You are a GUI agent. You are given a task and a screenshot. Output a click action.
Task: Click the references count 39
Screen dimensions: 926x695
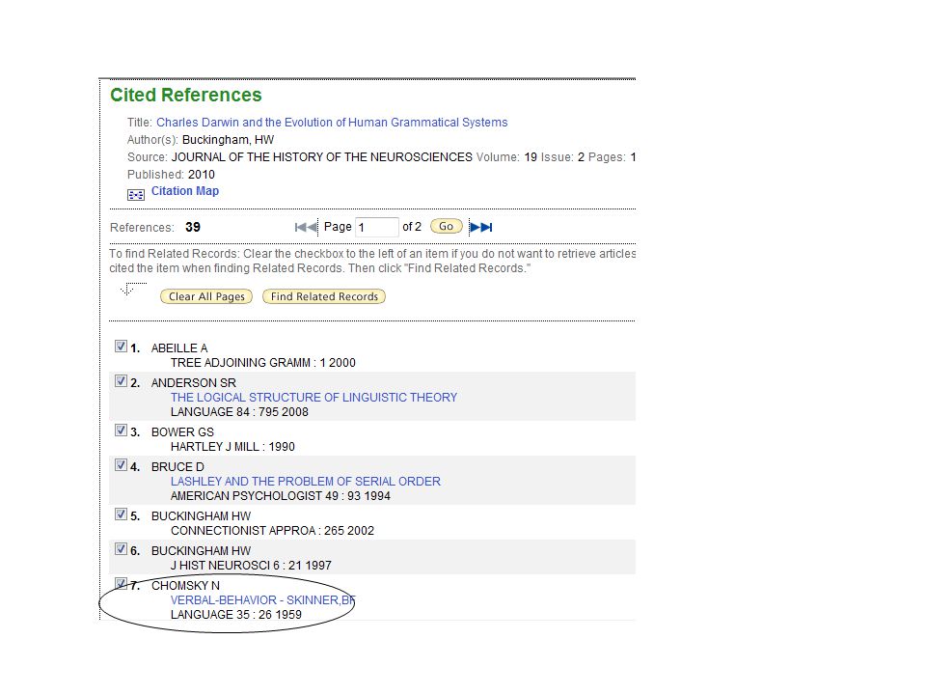193,227
